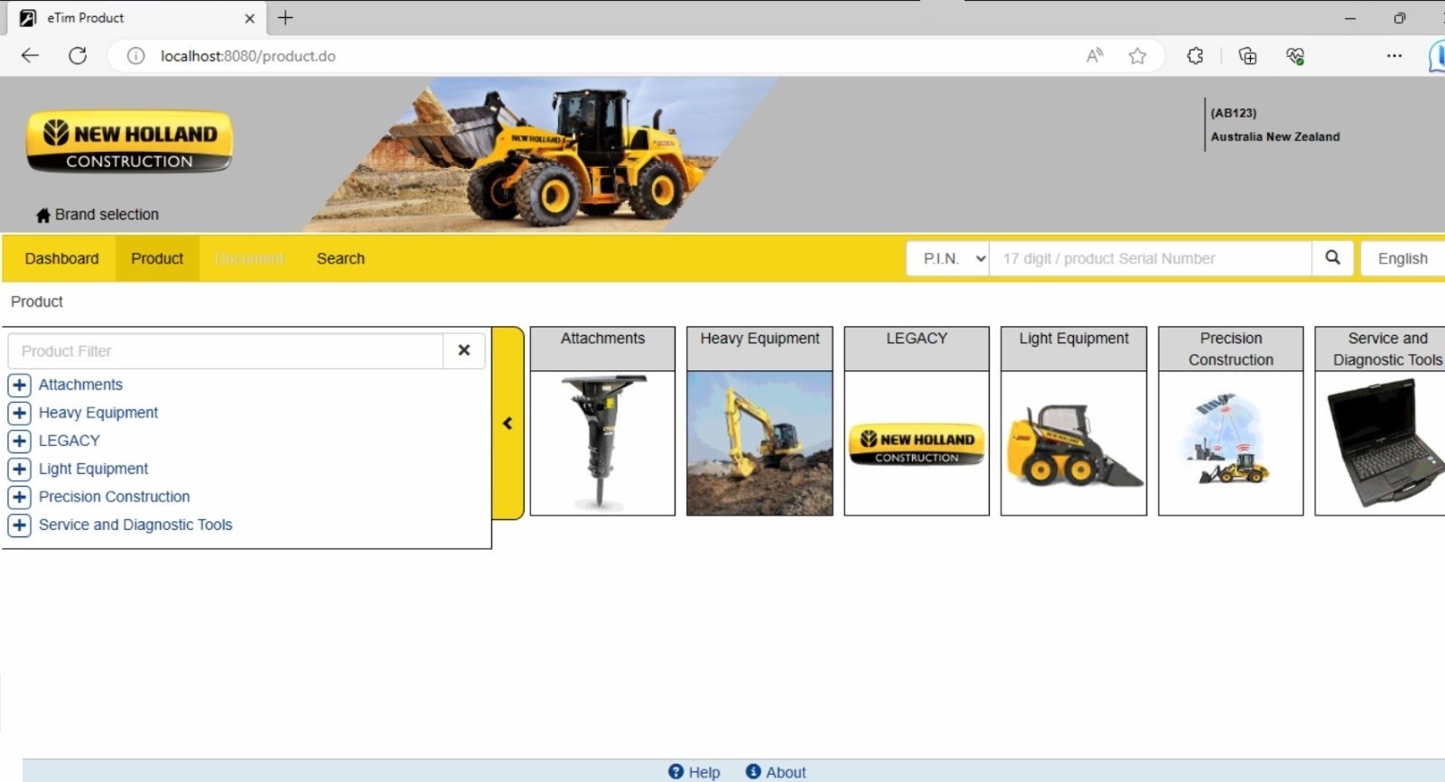1445x782 pixels.
Task: Click Attachments tree label
Action: (80, 385)
